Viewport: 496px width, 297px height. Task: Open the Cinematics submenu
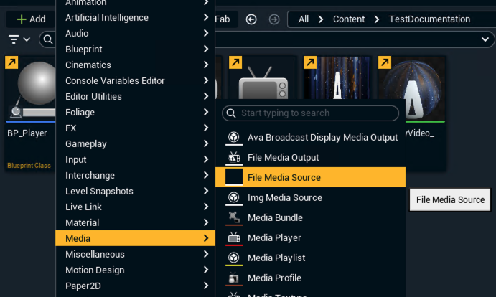136,65
